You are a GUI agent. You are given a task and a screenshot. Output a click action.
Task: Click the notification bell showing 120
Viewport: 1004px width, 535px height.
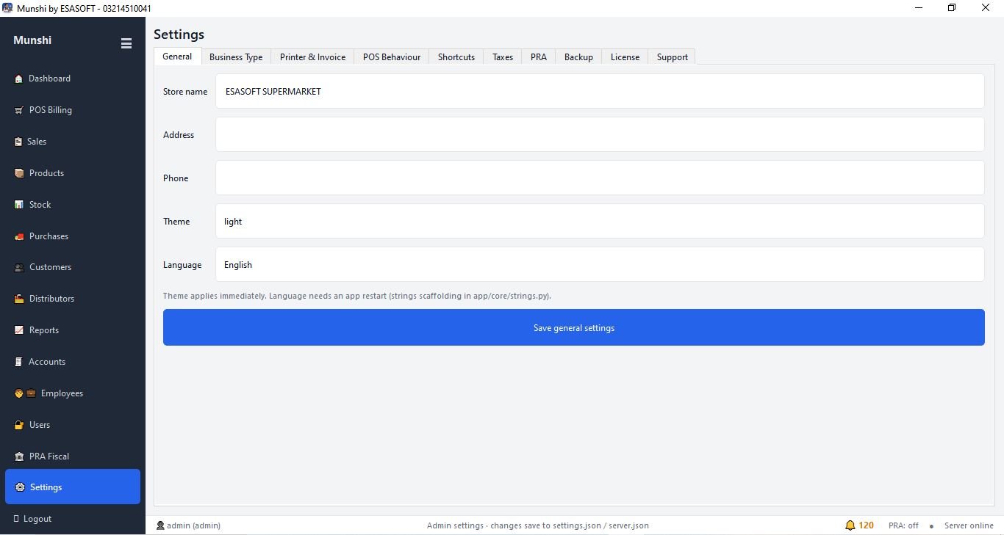click(858, 525)
